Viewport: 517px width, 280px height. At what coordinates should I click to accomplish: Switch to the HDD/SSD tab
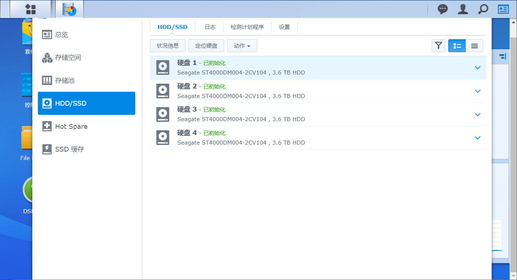[172, 27]
